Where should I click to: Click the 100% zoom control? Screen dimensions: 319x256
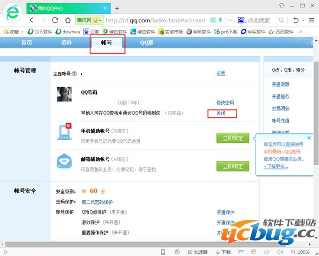click(x=300, y=252)
